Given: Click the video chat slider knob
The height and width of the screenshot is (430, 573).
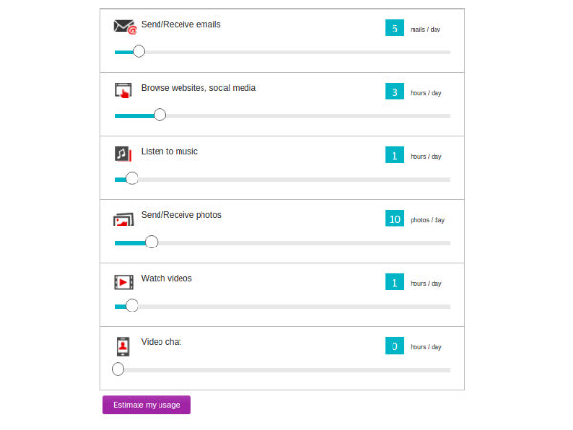Looking at the screenshot, I should 117,369.
